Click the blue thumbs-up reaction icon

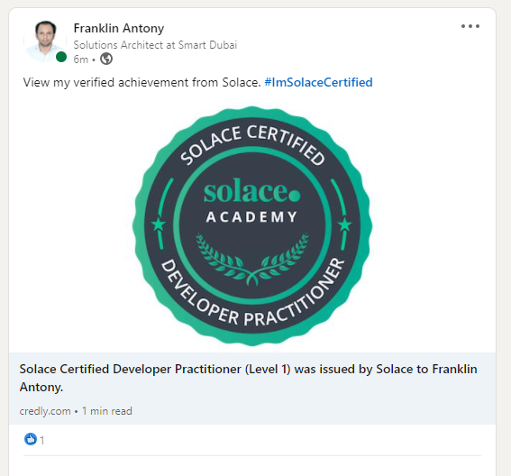pyautogui.click(x=31, y=439)
